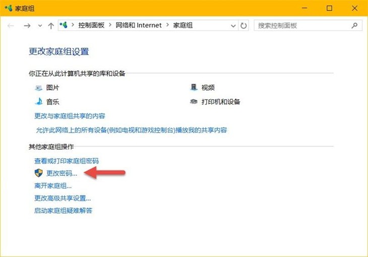This screenshot has width=368, height=257.
Task: Click the shield icon beside 更改密码
Action: [x=38, y=173]
